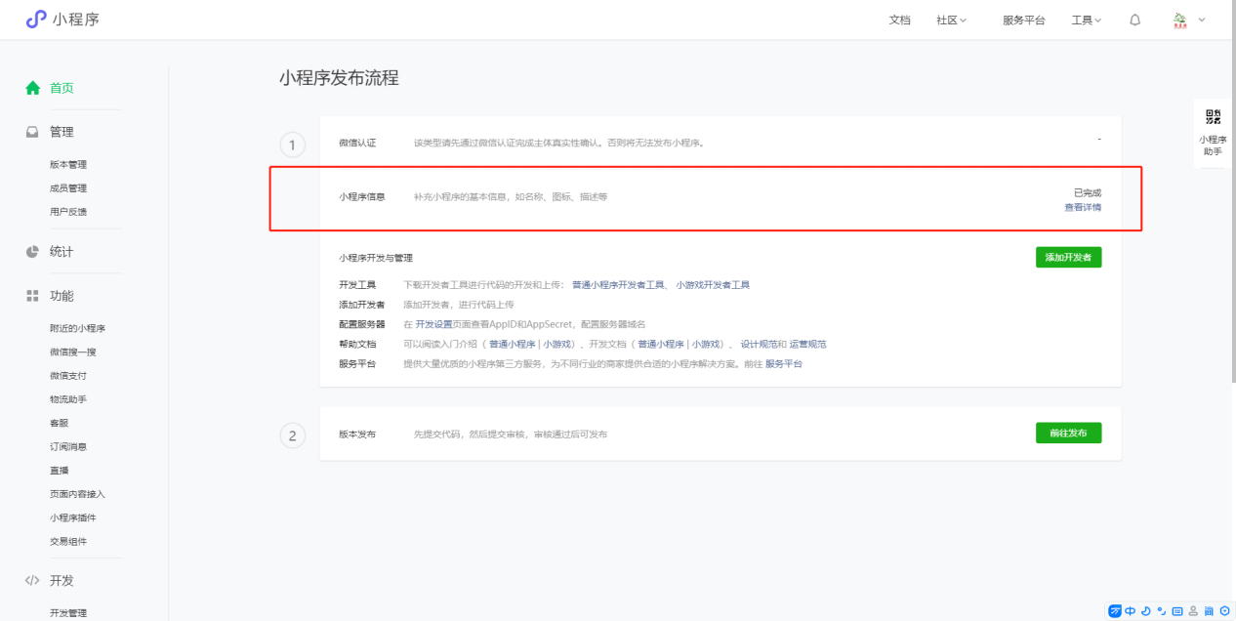Image resolution: width=1236 pixels, height=621 pixels.
Task: Select 版本管理 in the sidebar
Action: 68,165
